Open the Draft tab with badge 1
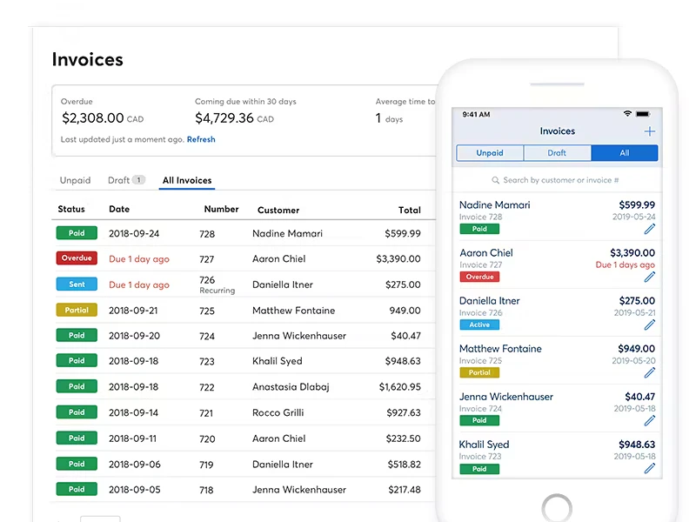The height and width of the screenshot is (522, 696). 126,180
